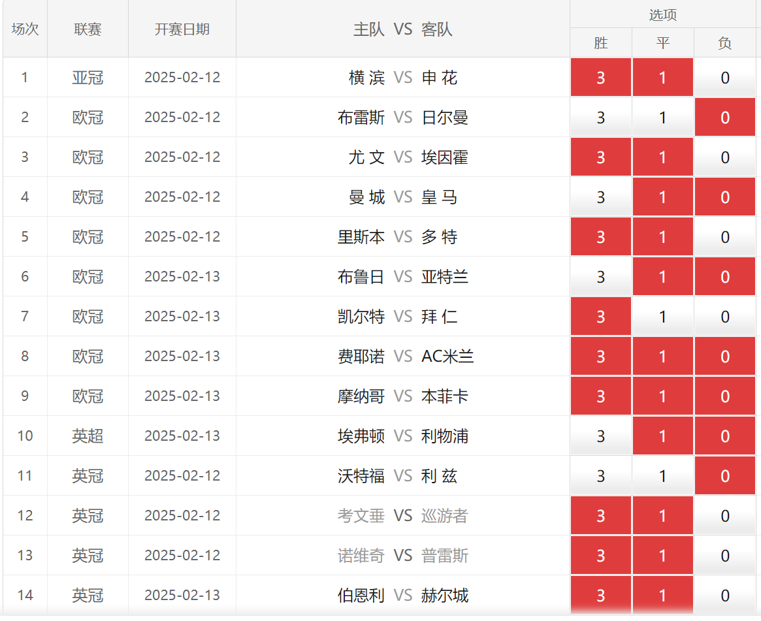The image size is (761, 621).
Task: Select win option 3 for 布鲁日 vs 亚特兰
Action: click(x=601, y=276)
